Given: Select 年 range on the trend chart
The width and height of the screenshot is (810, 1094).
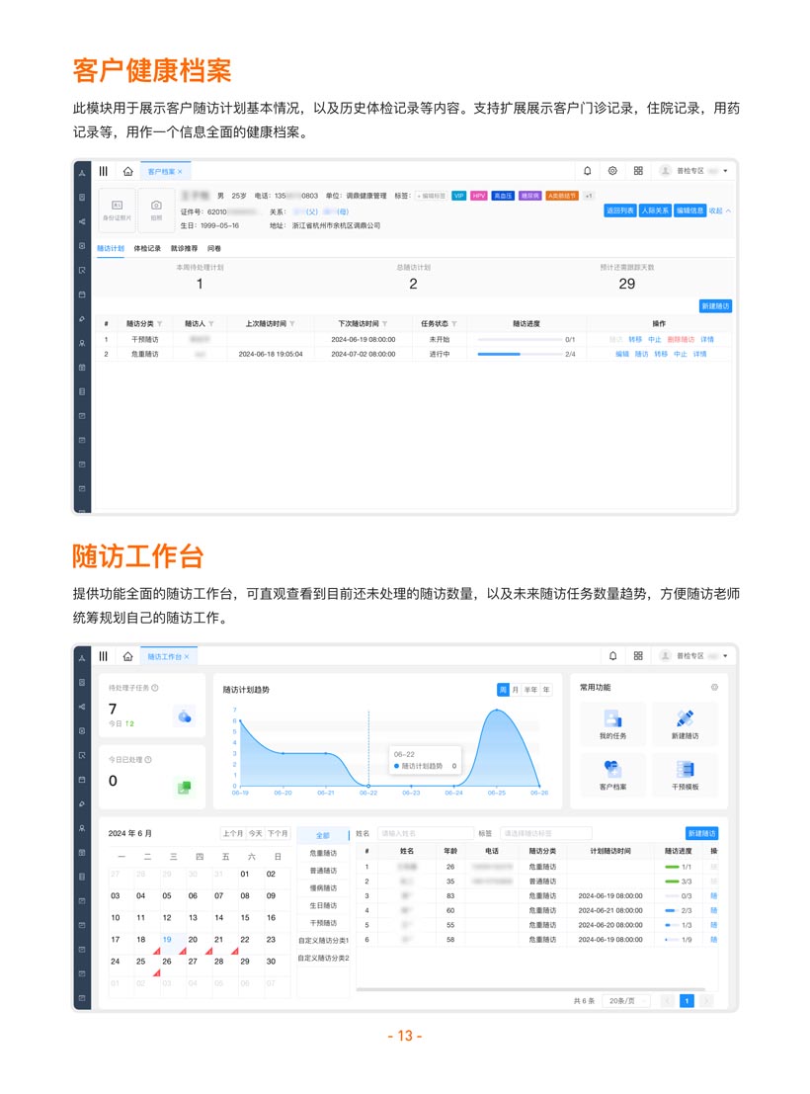Looking at the screenshot, I should coord(546,689).
